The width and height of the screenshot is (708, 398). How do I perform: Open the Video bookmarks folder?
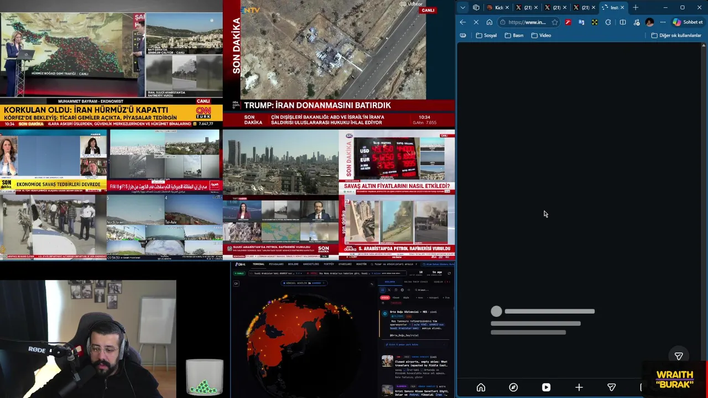541,35
